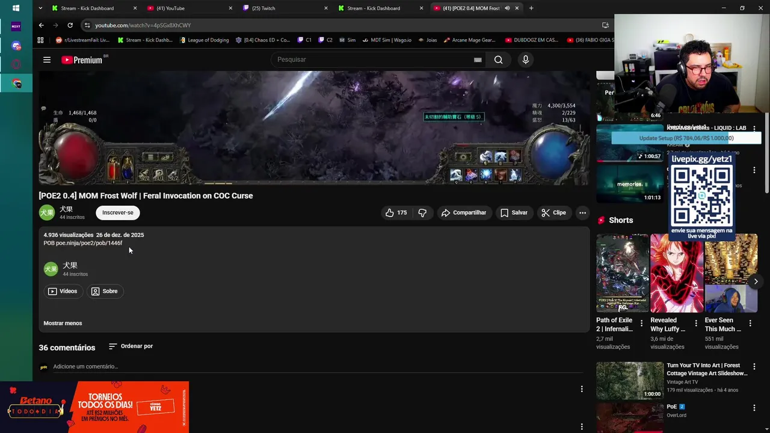Open channel Sobre link in description
Screen dimensions: 770x433
pos(104,291)
